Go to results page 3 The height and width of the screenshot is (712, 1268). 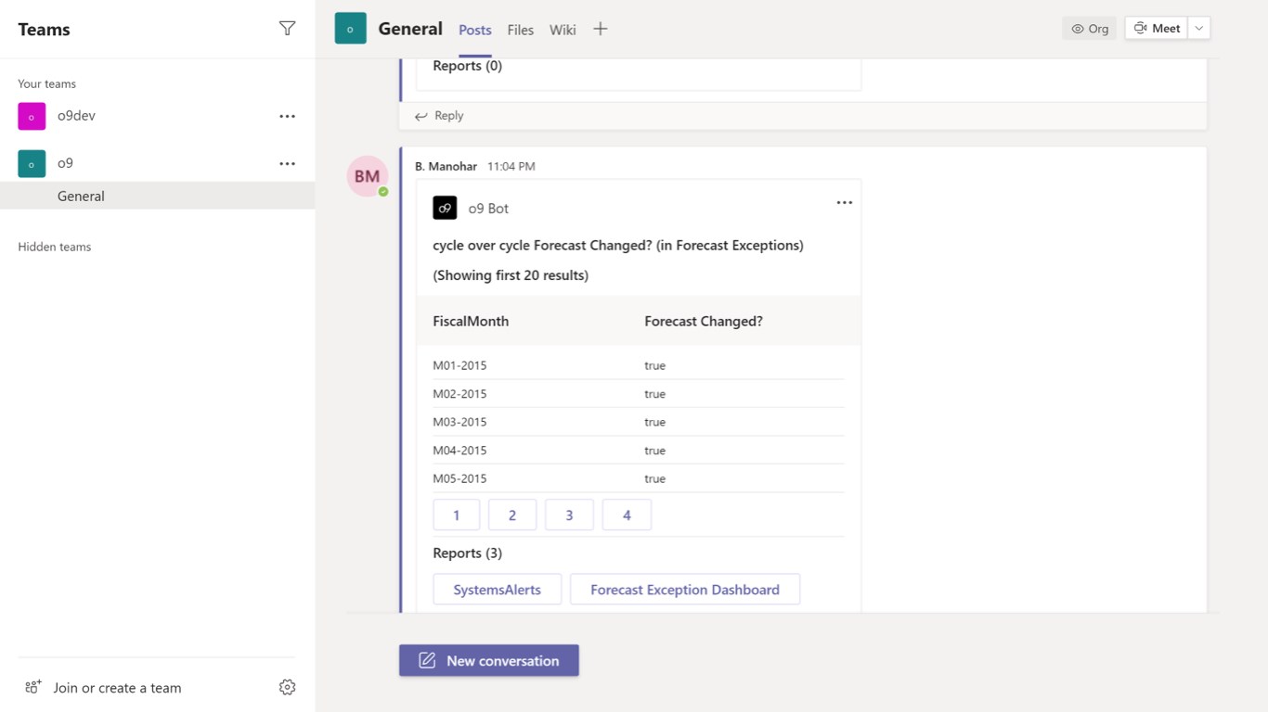pyautogui.click(x=569, y=515)
